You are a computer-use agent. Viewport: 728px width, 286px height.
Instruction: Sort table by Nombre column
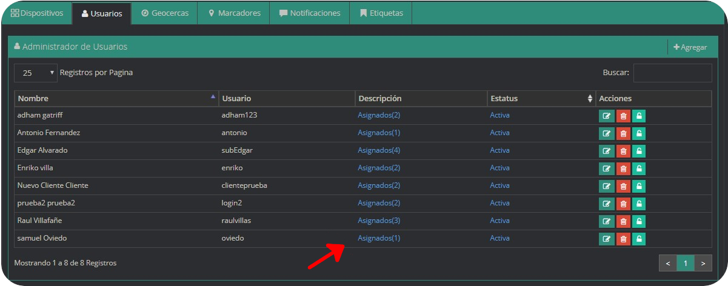pyautogui.click(x=116, y=98)
